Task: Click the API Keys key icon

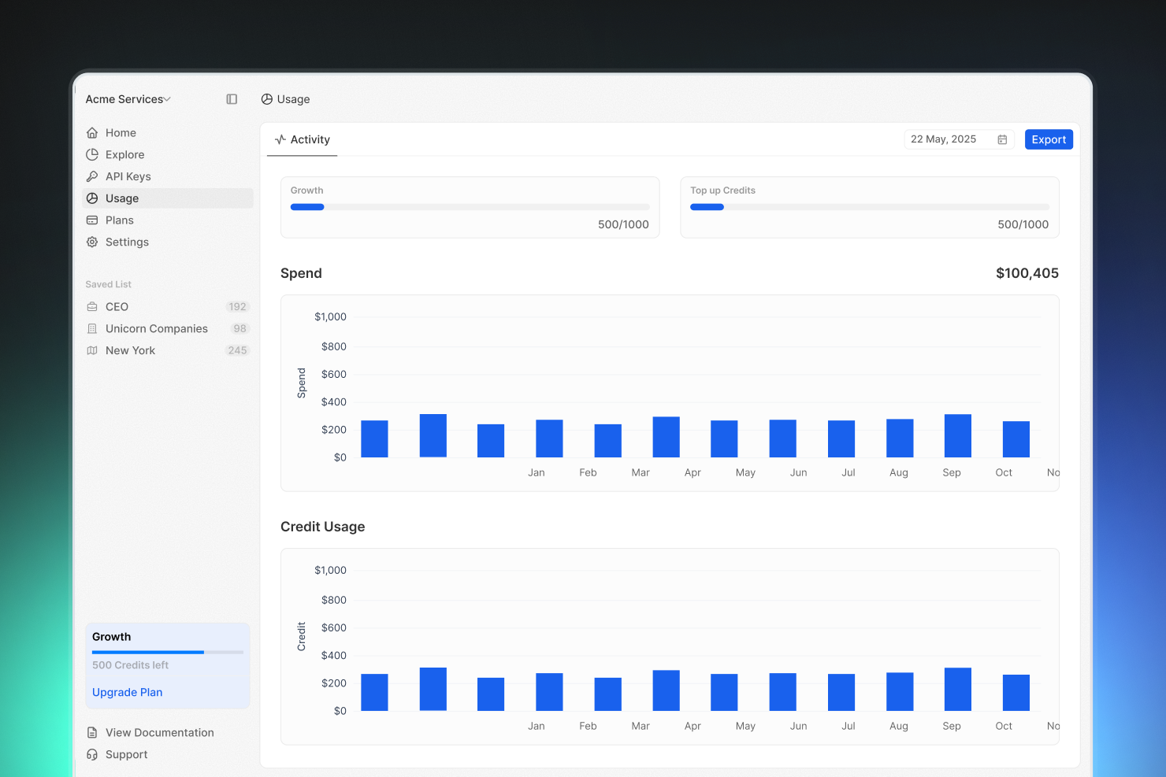Action: 92,176
